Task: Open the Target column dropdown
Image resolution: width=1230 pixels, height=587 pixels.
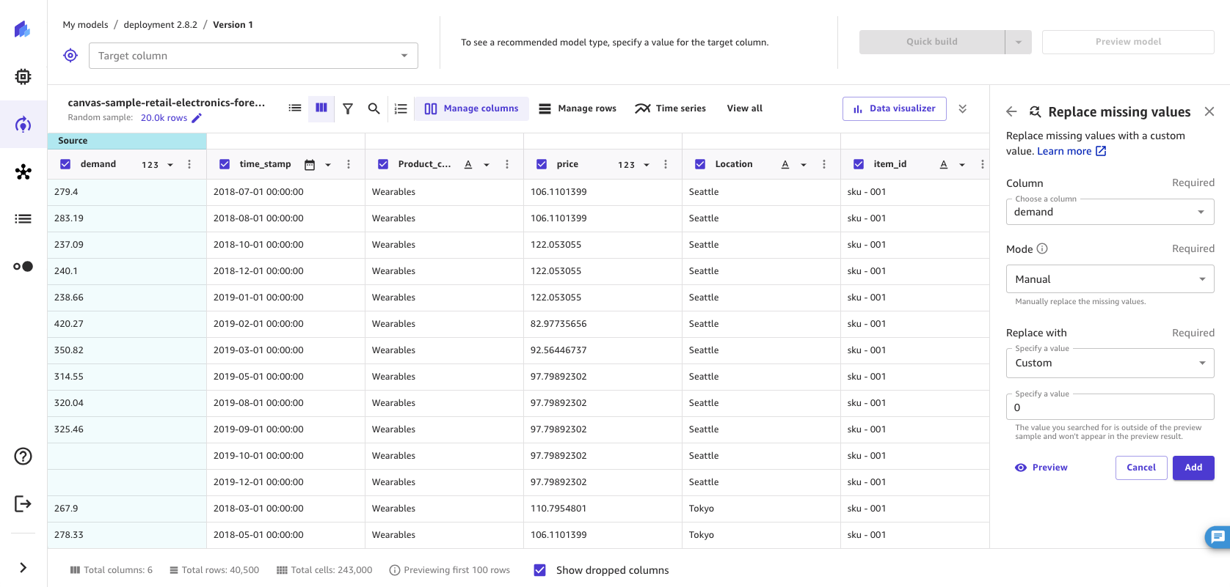Action: coord(253,56)
